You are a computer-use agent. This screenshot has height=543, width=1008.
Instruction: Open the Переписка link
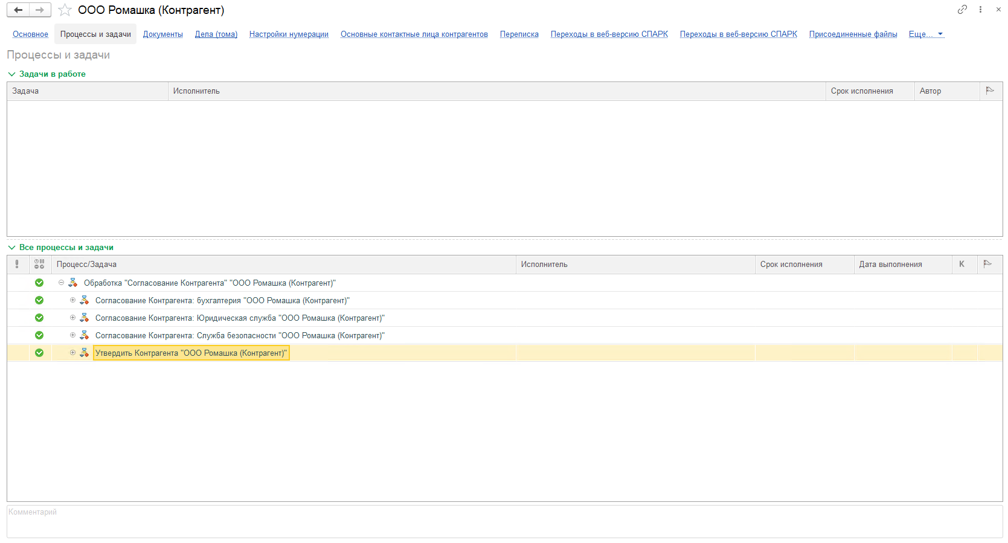click(x=519, y=34)
